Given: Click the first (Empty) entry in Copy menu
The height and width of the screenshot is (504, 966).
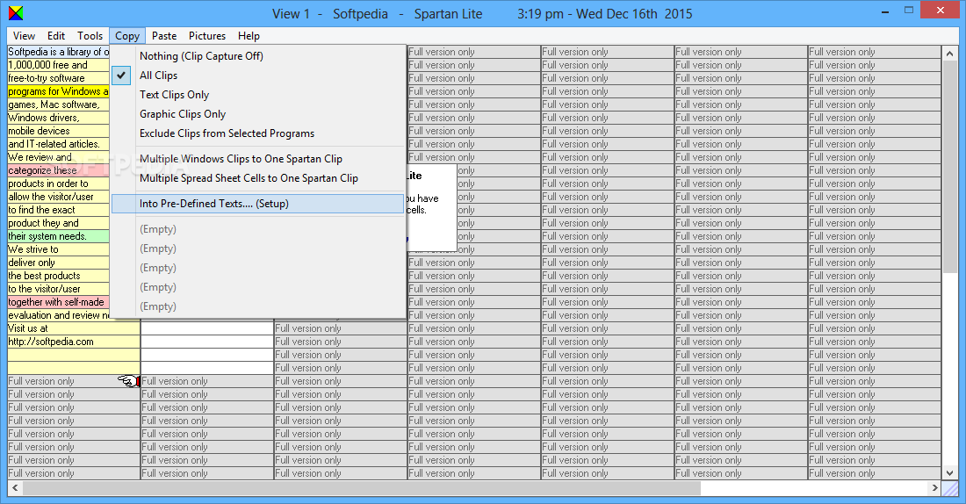Looking at the screenshot, I should (x=257, y=229).
